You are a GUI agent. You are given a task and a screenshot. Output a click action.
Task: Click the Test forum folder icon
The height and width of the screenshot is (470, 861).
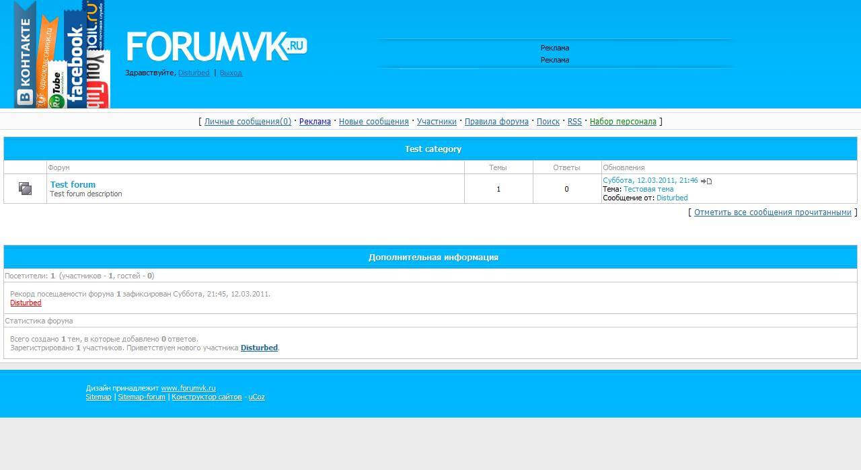pyautogui.click(x=25, y=189)
